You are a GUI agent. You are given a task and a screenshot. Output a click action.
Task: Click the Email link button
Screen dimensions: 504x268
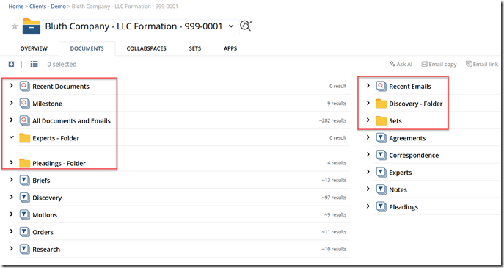click(x=482, y=64)
